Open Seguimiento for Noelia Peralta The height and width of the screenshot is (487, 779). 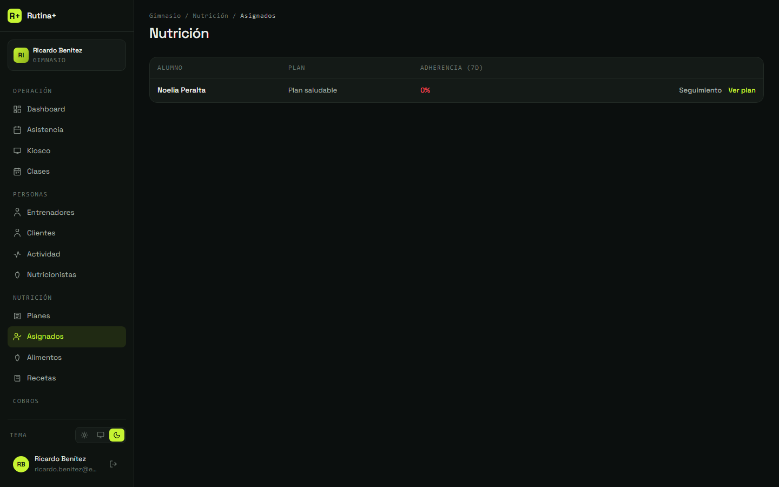(700, 90)
